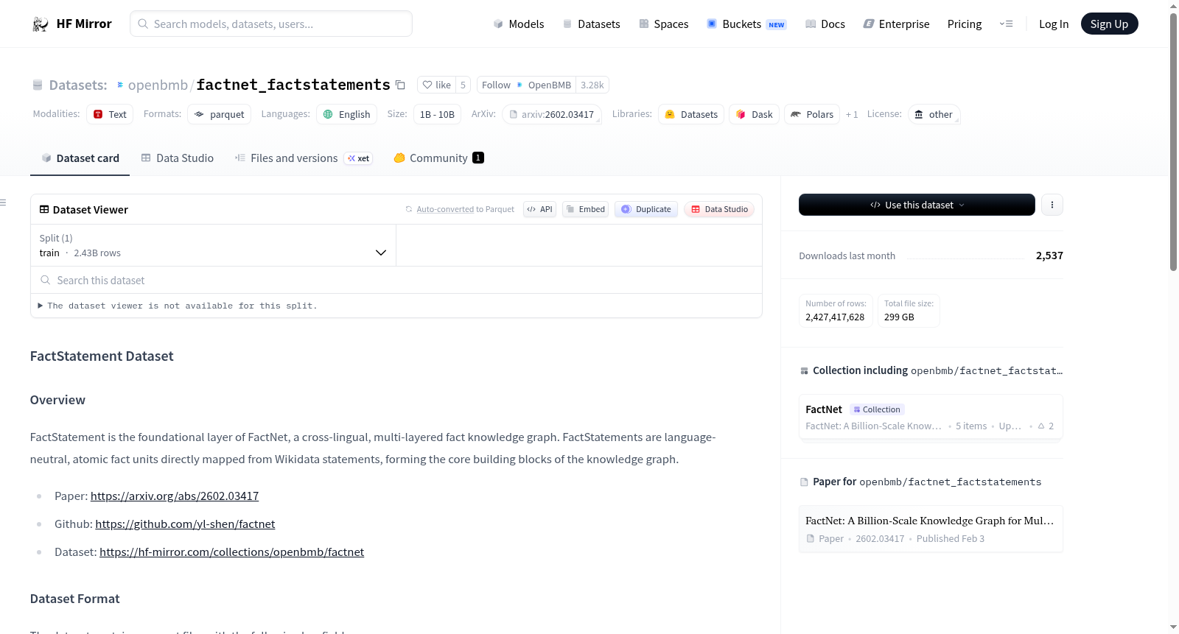This screenshot has width=1179, height=634.
Task: Open the arxiv:2602.03417 tag
Action: point(552,114)
